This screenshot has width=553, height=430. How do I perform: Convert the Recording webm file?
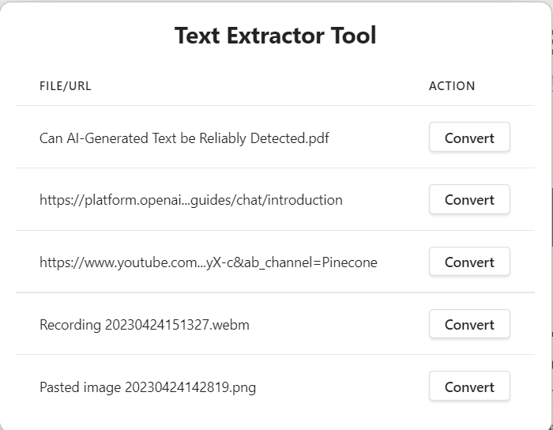point(469,324)
